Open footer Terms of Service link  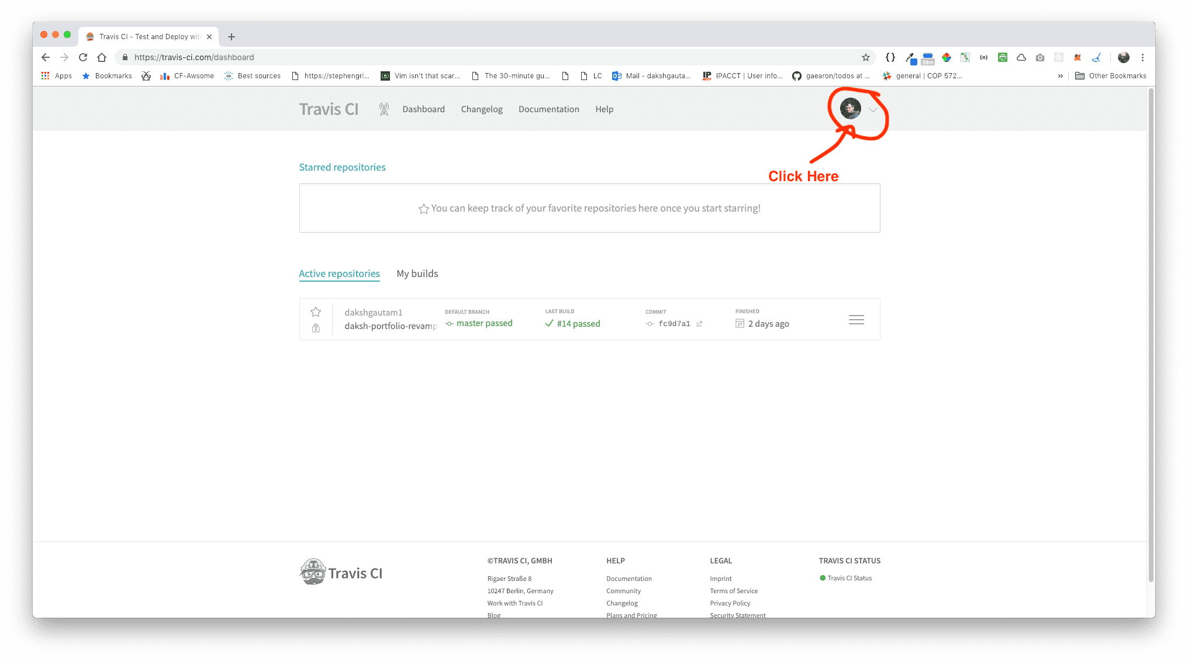coord(734,591)
